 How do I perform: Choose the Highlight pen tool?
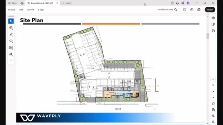coord(11,34)
